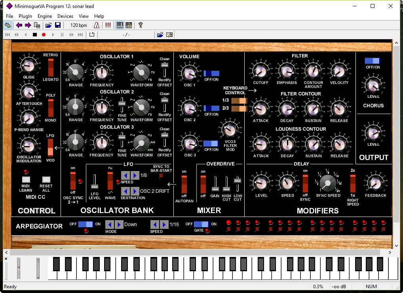403x293 pixels.
Task: Open the PlugIn menu
Action: tap(25, 16)
